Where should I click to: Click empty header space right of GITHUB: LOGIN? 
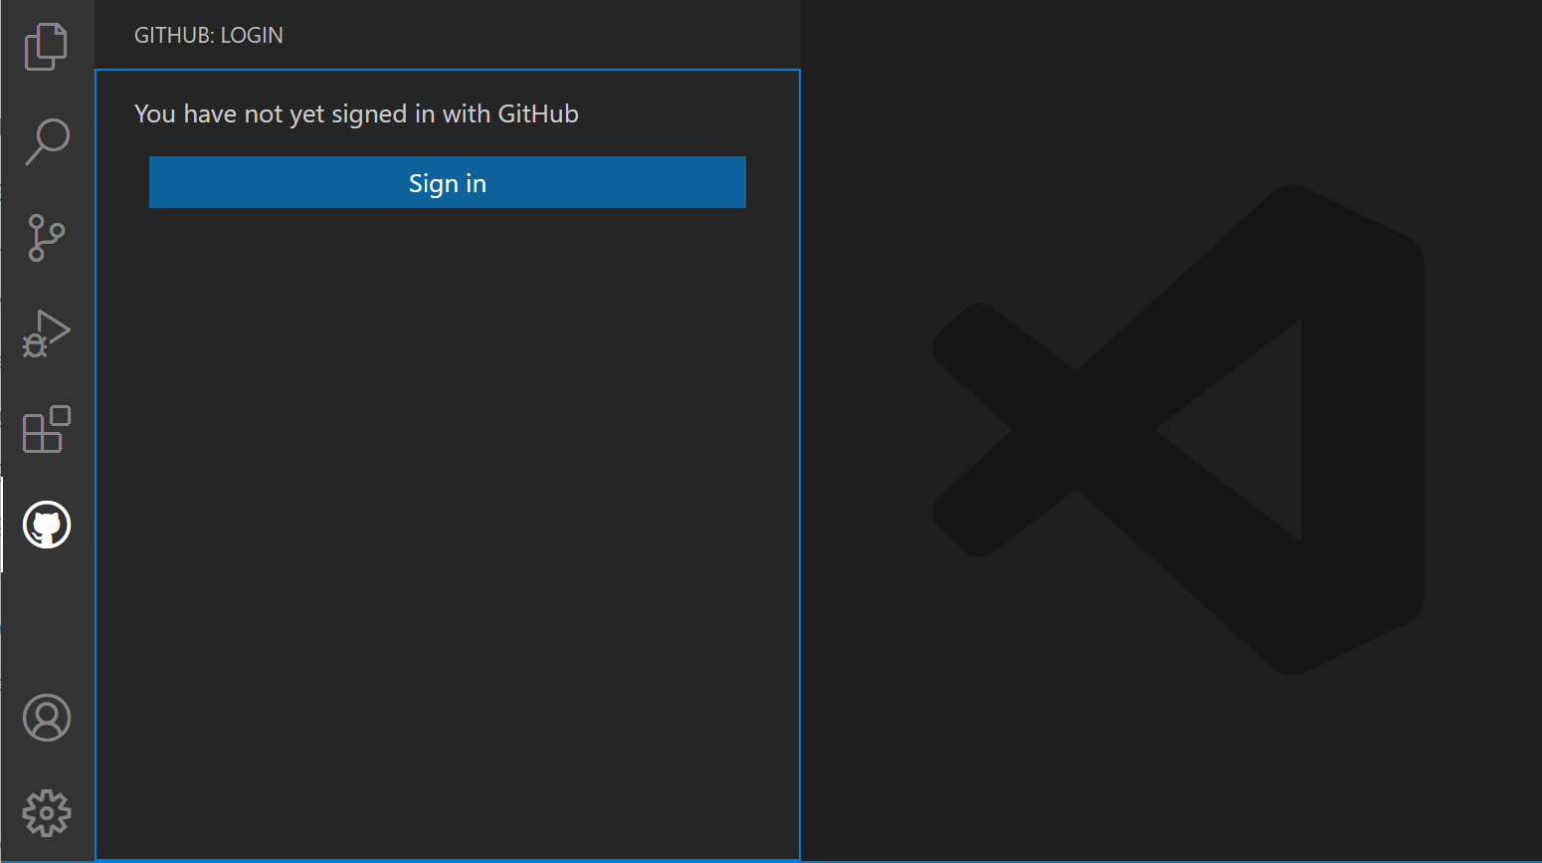tap(547, 35)
